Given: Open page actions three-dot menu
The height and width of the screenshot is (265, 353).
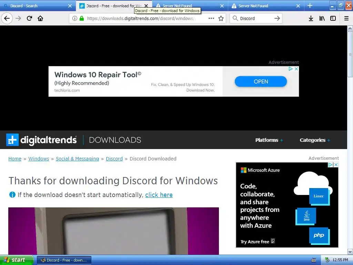Looking at the screenshot, I should tap(211, 18).
